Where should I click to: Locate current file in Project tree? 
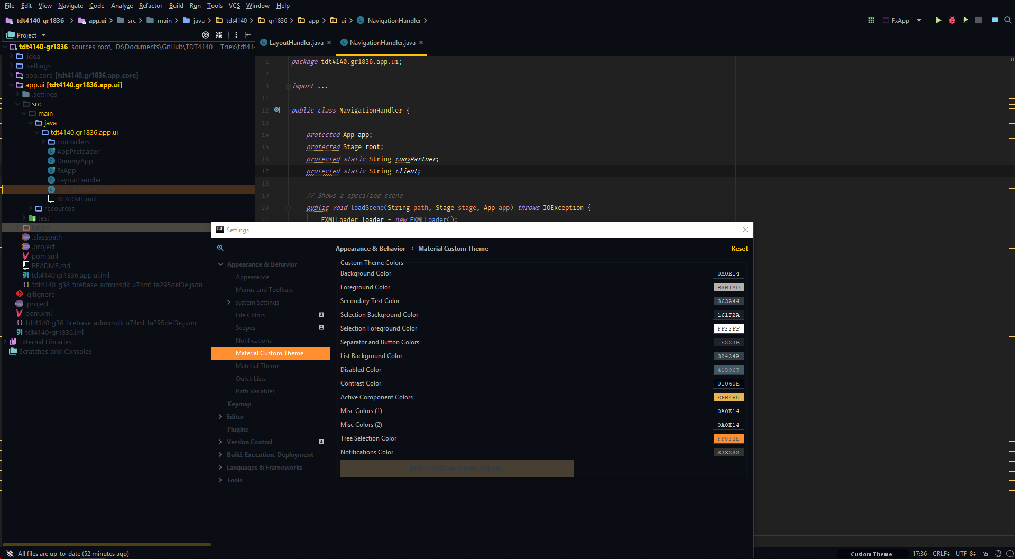(206, 35)
